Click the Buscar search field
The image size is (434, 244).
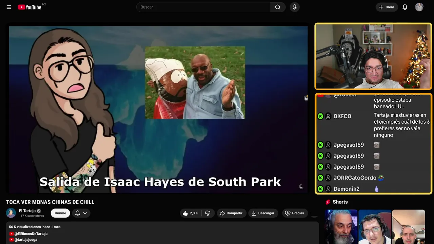[x=203, y=7]
